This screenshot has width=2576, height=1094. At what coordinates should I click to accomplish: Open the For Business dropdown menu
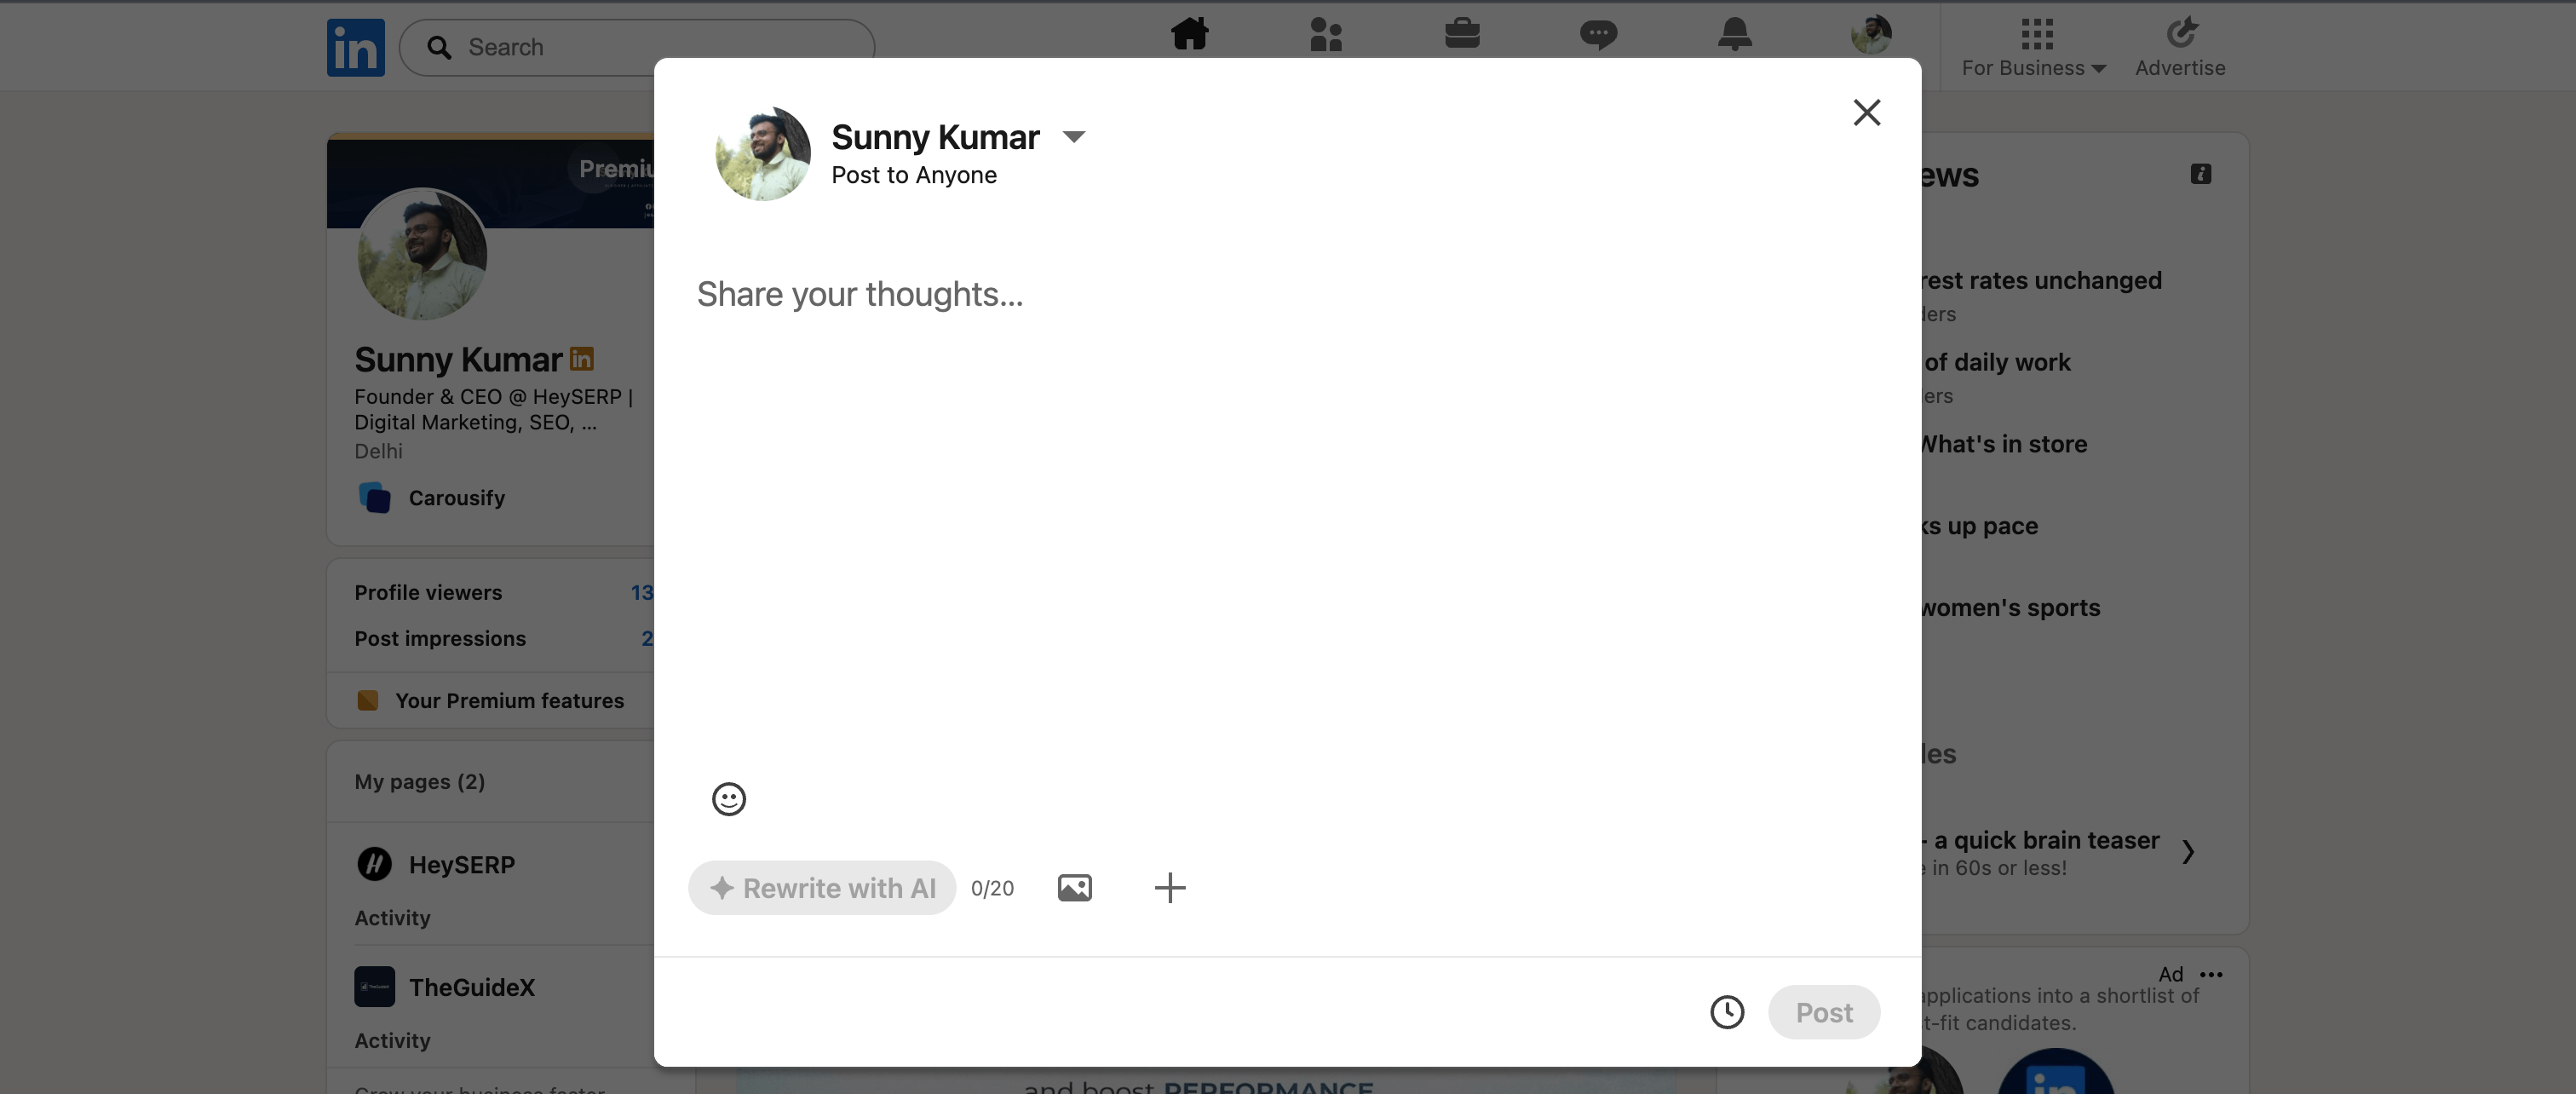click(x=2033, y=47)
